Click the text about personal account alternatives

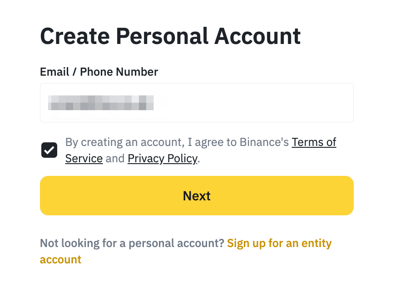click(x=132, y=243)
